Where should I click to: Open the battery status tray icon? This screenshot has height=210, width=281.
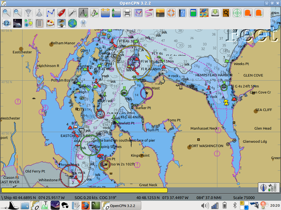pos(224,206)
